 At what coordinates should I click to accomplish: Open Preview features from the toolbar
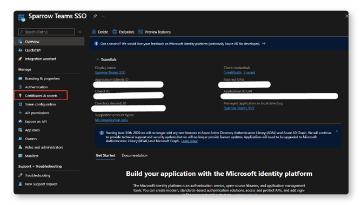click(155, 32)
